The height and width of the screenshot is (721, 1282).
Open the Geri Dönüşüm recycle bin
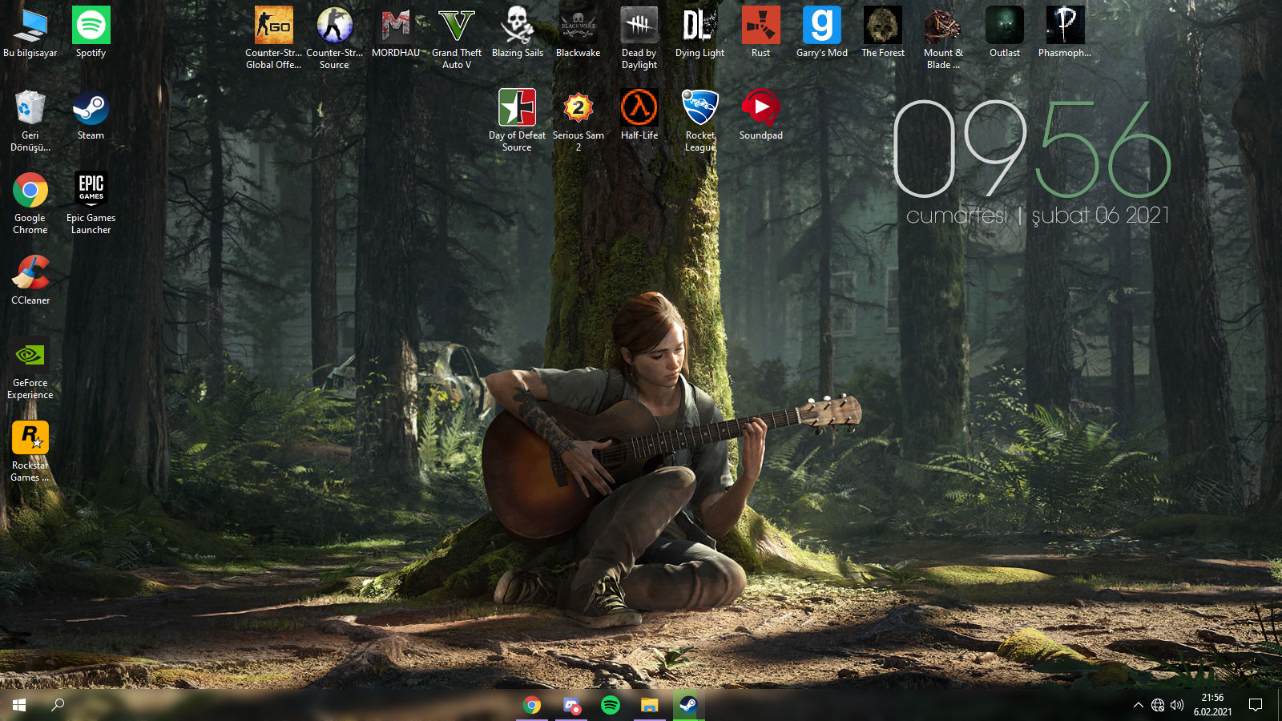click(30, 108)
